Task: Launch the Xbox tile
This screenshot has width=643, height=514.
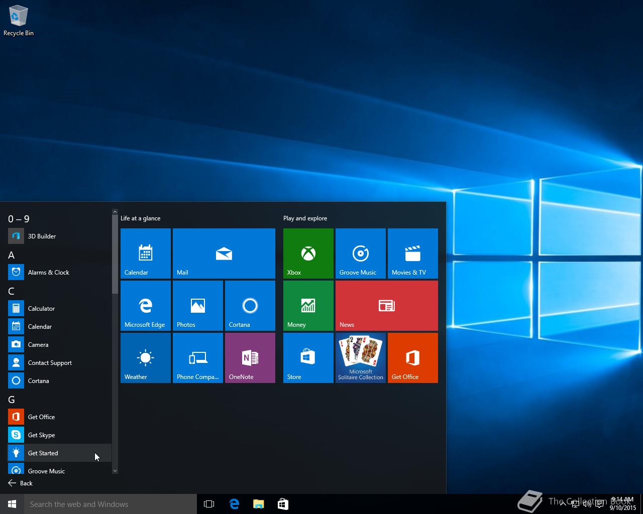Action: [x=308, y=253]
